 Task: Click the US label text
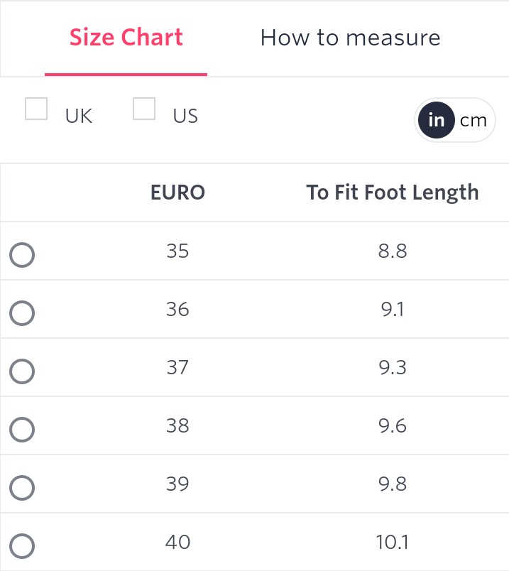point(185,116)
